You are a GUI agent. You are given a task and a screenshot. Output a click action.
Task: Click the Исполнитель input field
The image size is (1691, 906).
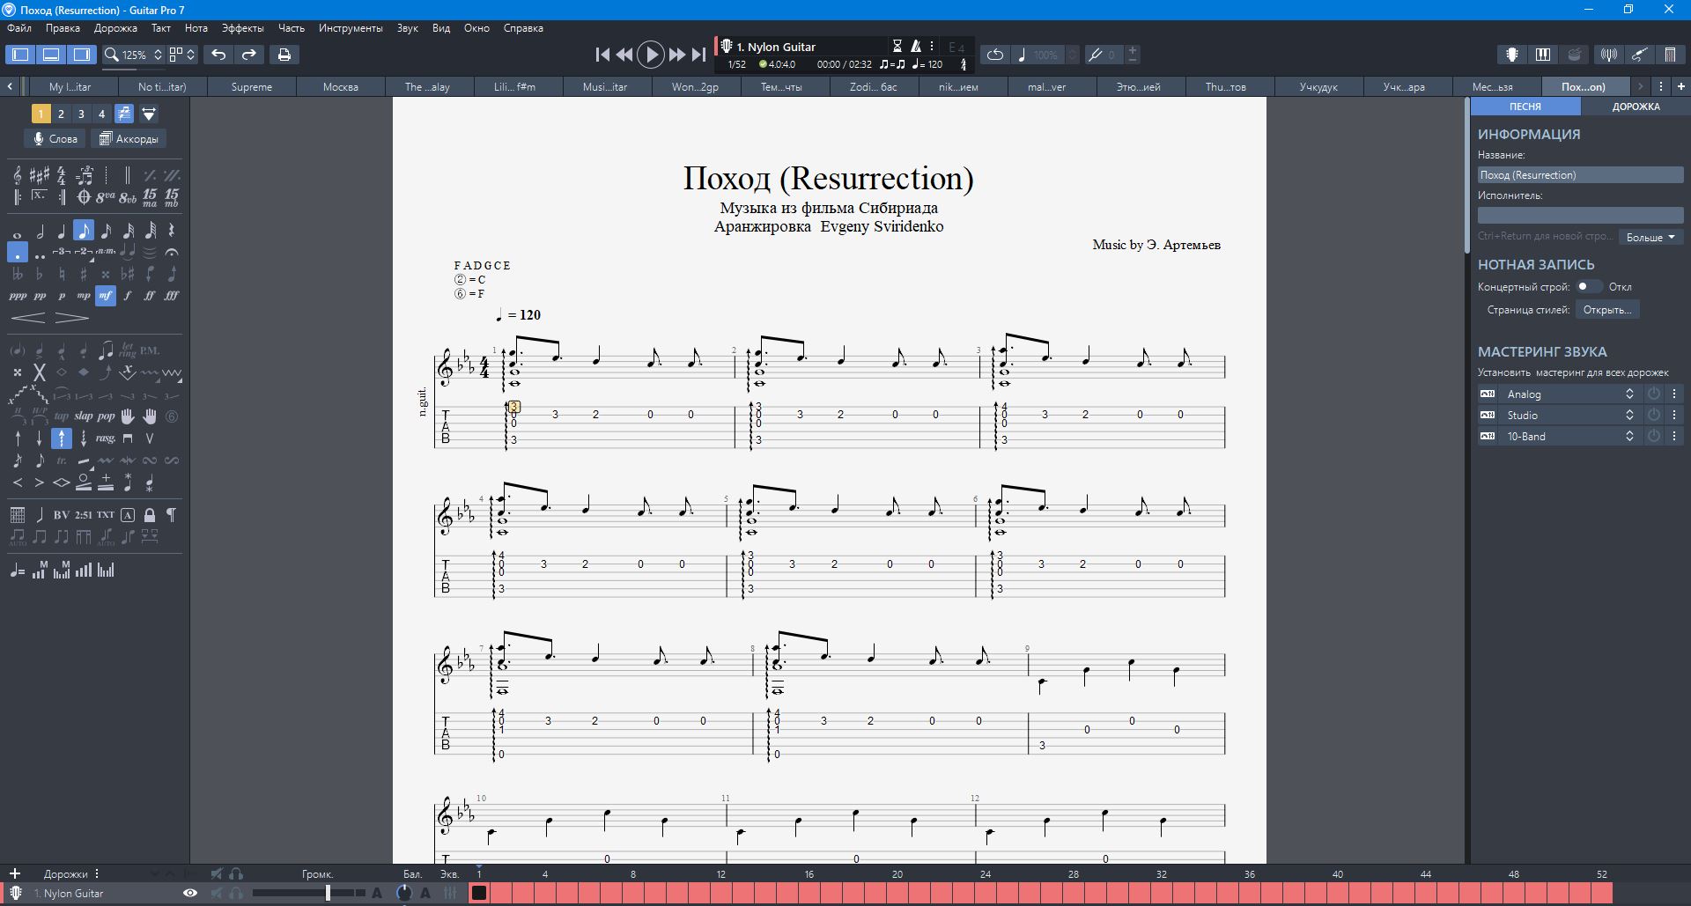(1580, 216)
